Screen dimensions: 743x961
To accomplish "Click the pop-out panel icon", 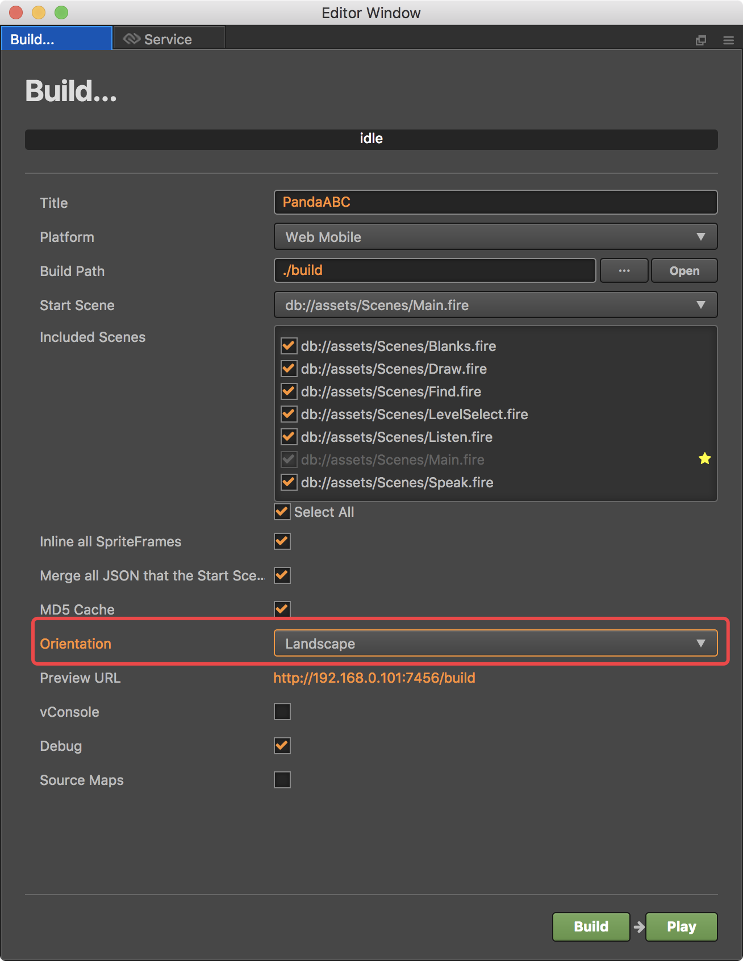I will pos(701,40).
